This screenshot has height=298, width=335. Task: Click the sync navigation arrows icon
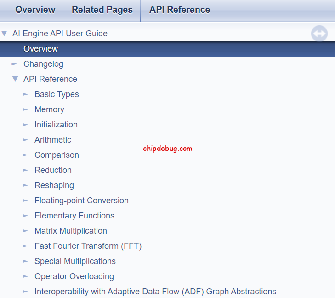coord(319,34)
